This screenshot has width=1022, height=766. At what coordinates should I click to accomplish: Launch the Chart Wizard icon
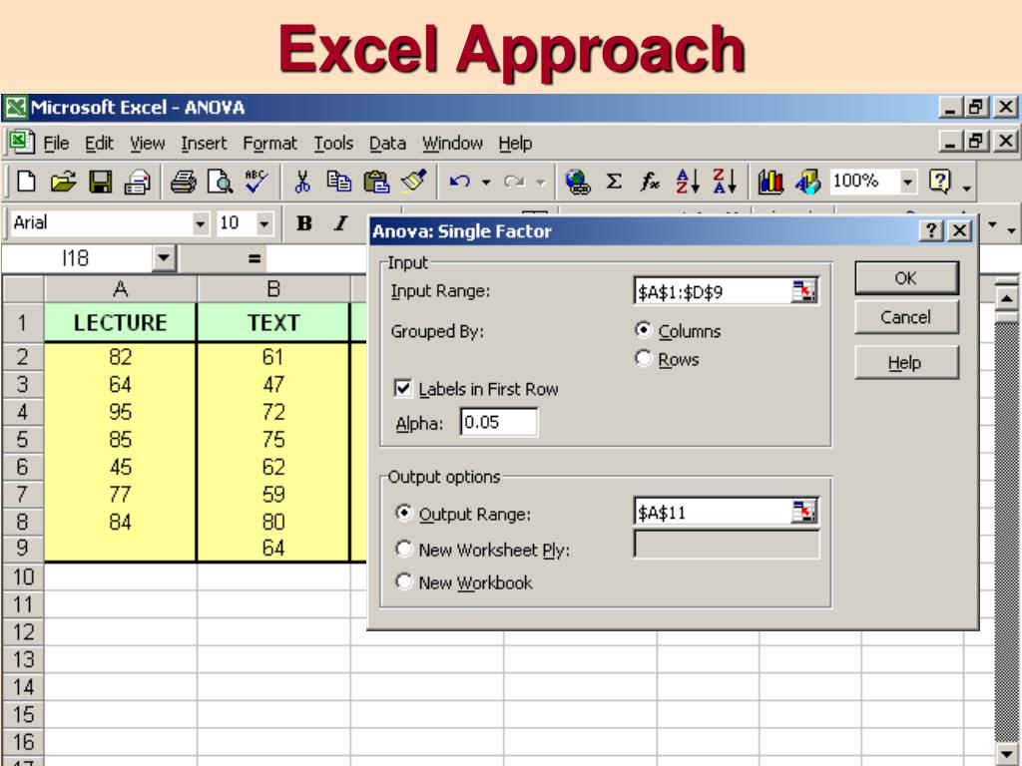tap(770, 182)
